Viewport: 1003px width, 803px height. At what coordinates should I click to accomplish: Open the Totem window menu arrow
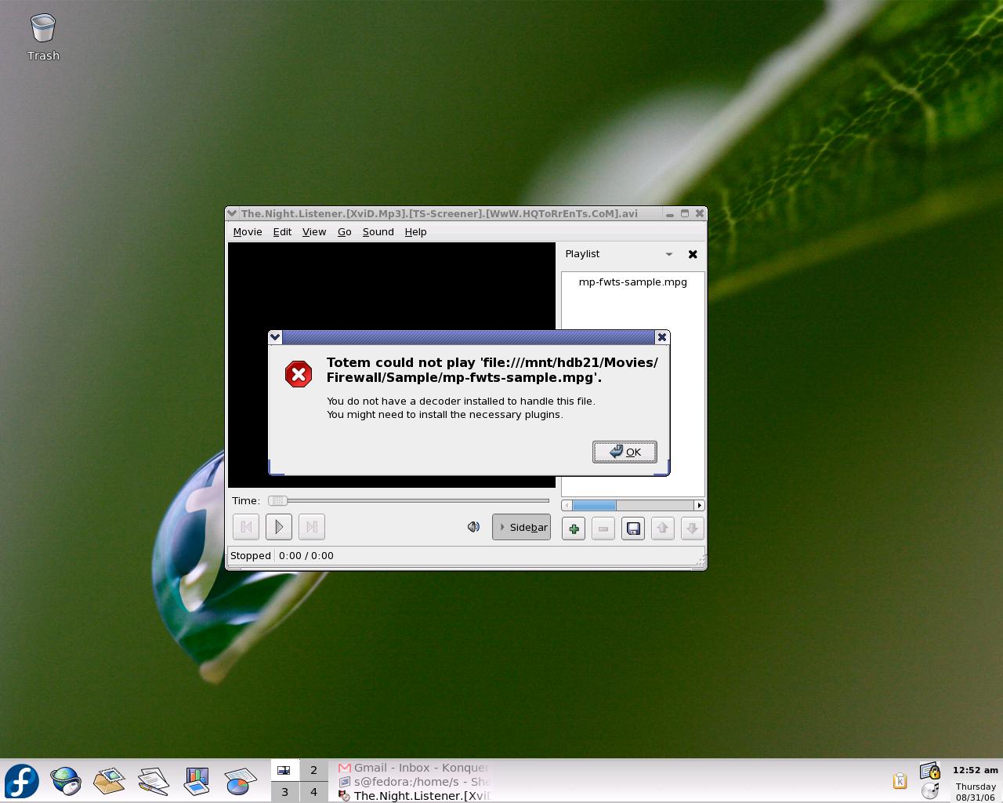click(231, 213)
